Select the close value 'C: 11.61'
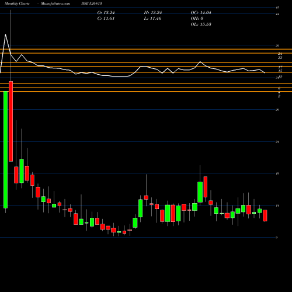292x292 pixels. [106, 19]
